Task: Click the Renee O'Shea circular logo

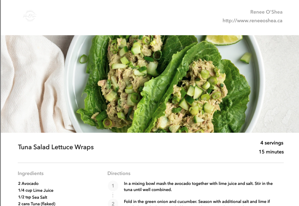Action: click(x=30, y=16)
